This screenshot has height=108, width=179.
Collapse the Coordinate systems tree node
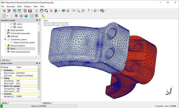pos(5,39)
